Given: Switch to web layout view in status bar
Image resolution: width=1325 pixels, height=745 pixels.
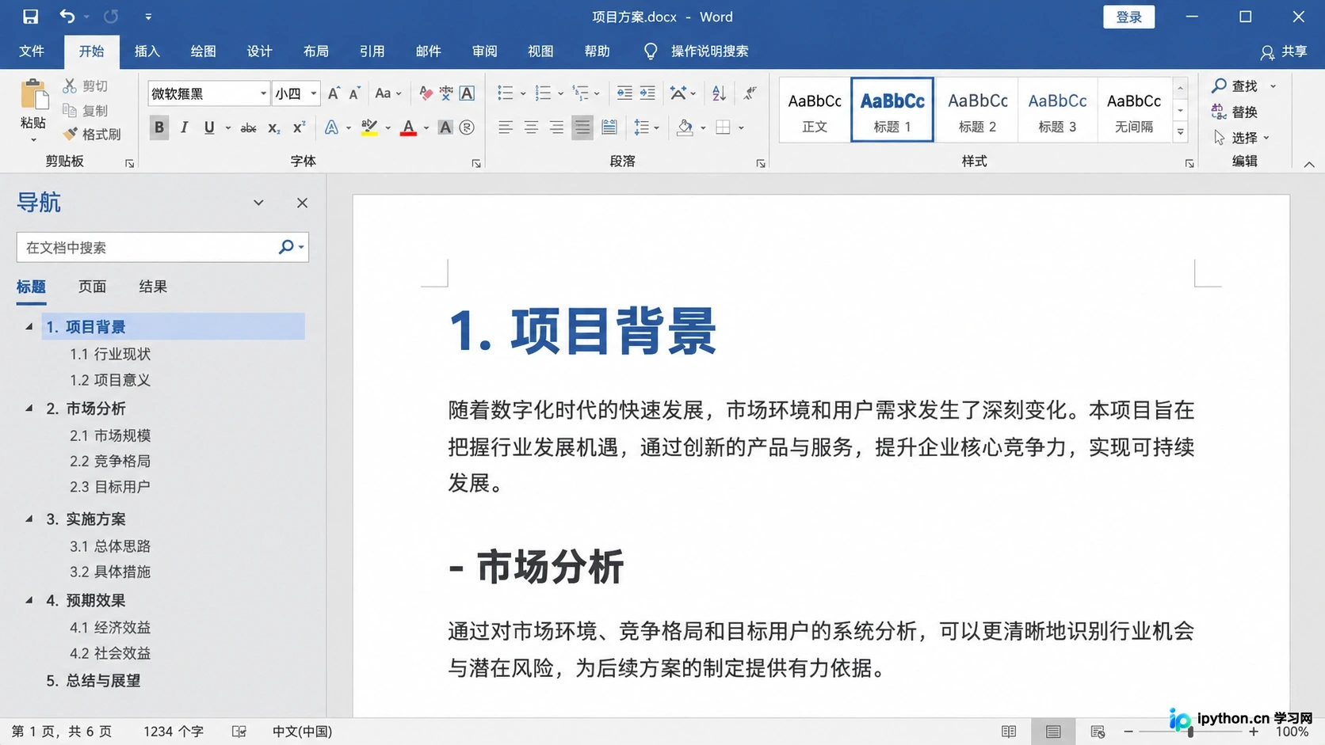Looking at the screenshot, I should tap(1098, 732).
